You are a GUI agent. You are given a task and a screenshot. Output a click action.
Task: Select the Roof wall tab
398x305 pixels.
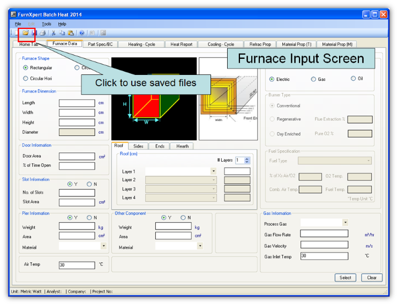[x=119, y=146]
